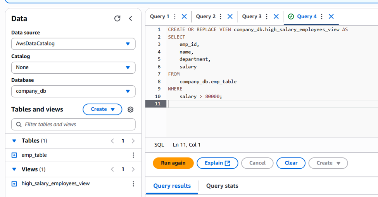Screen dimensions: 378x197
Task: Click the SQL label in status bar
Action: coord(159,145)
